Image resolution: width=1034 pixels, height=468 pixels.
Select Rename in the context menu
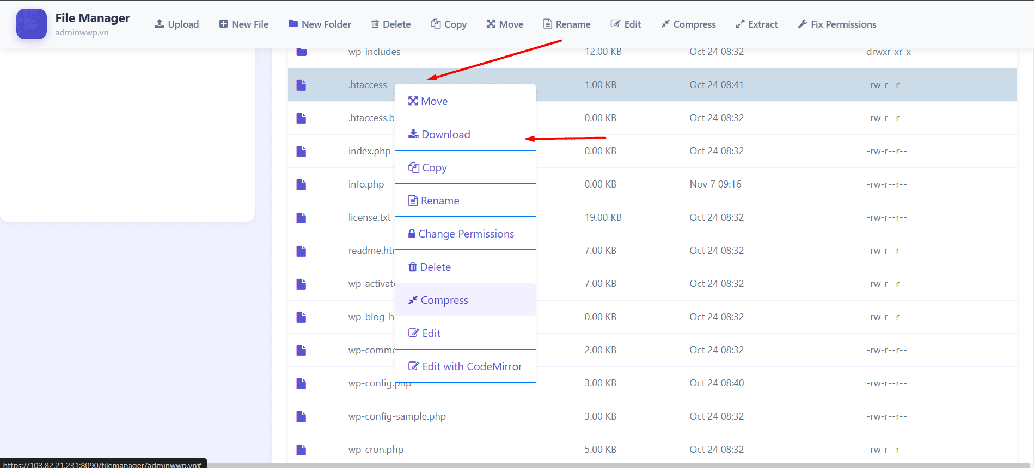click(434, 201)
